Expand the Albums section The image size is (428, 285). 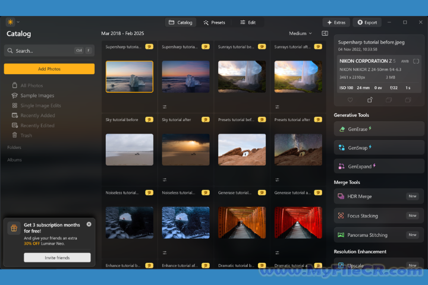click(14, 160)
